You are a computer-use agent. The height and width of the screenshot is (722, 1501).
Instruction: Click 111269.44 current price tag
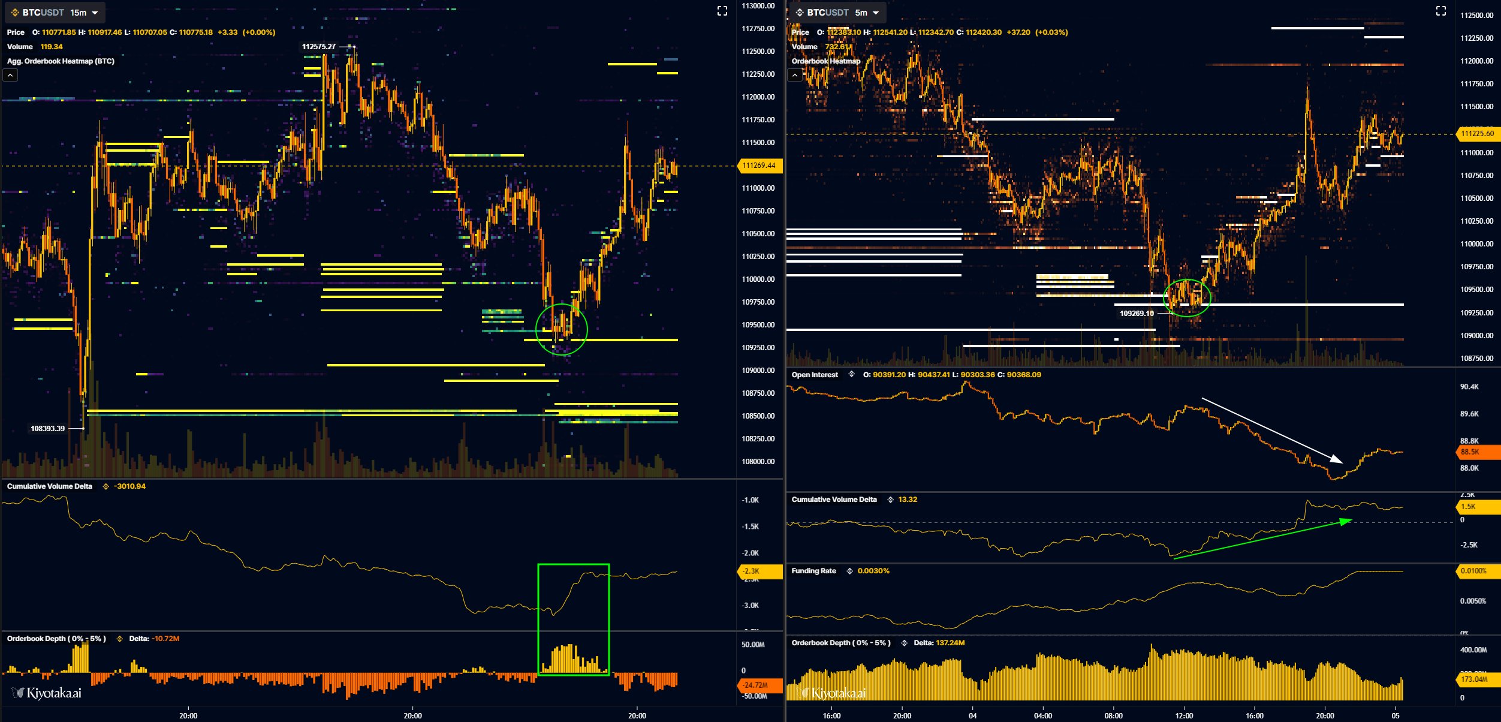(759, 166)
